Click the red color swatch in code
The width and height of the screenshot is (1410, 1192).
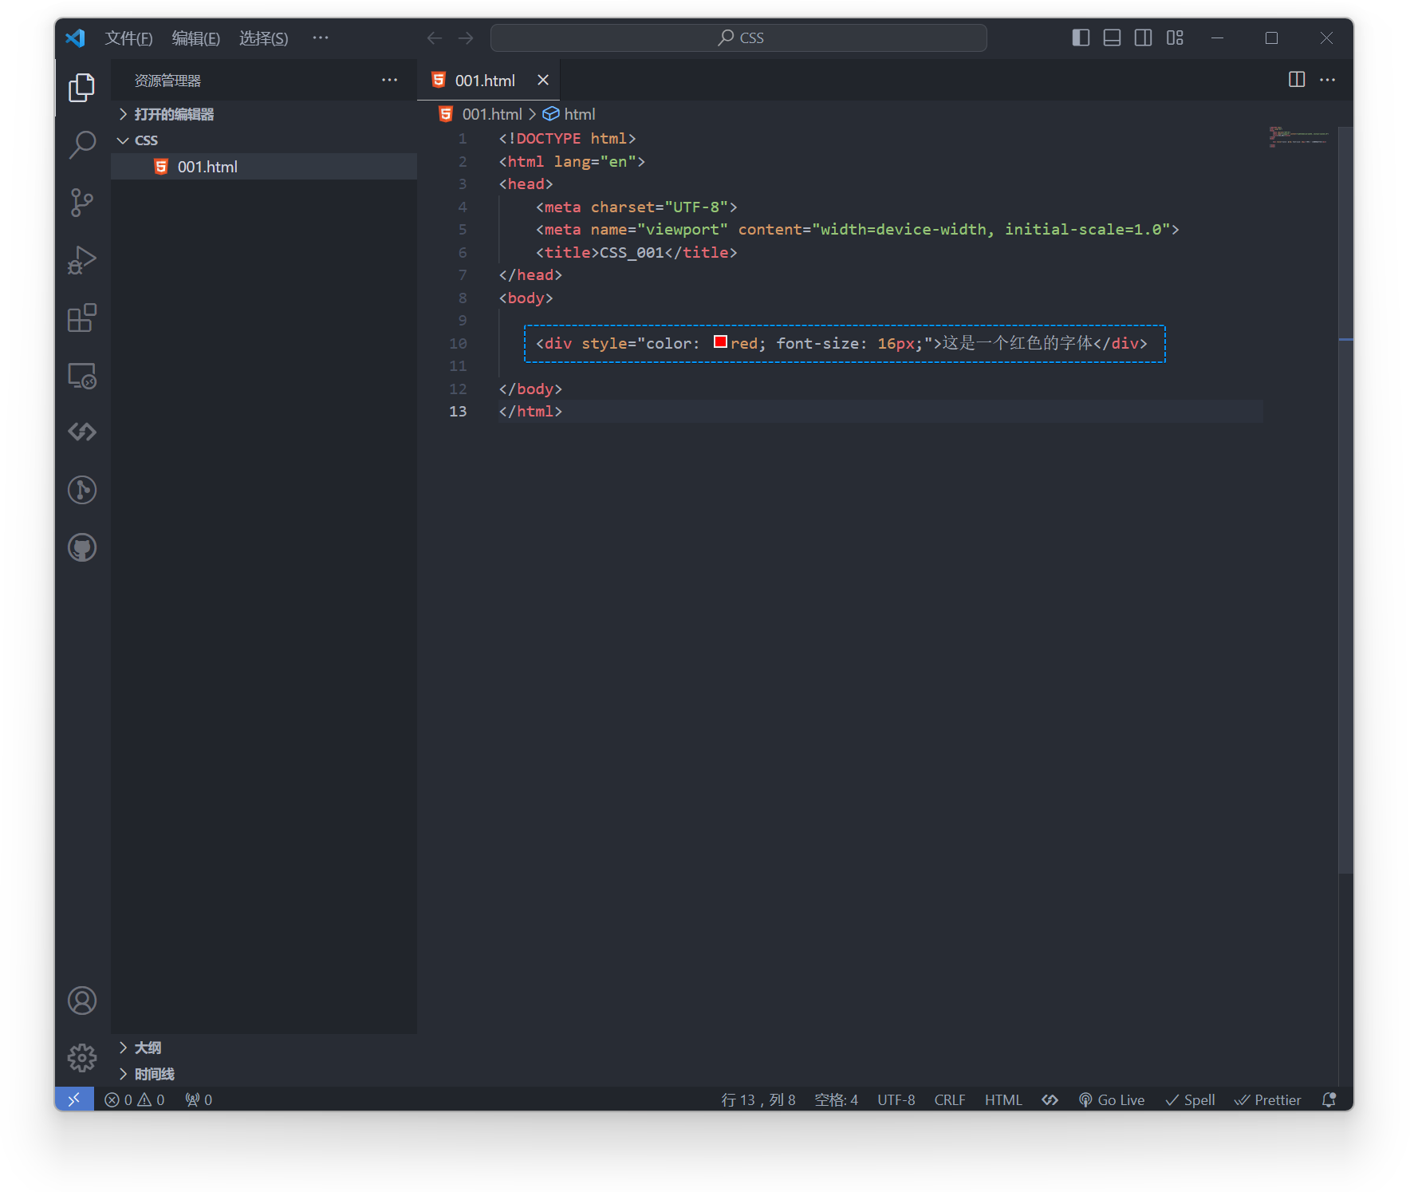click(720, 342)
